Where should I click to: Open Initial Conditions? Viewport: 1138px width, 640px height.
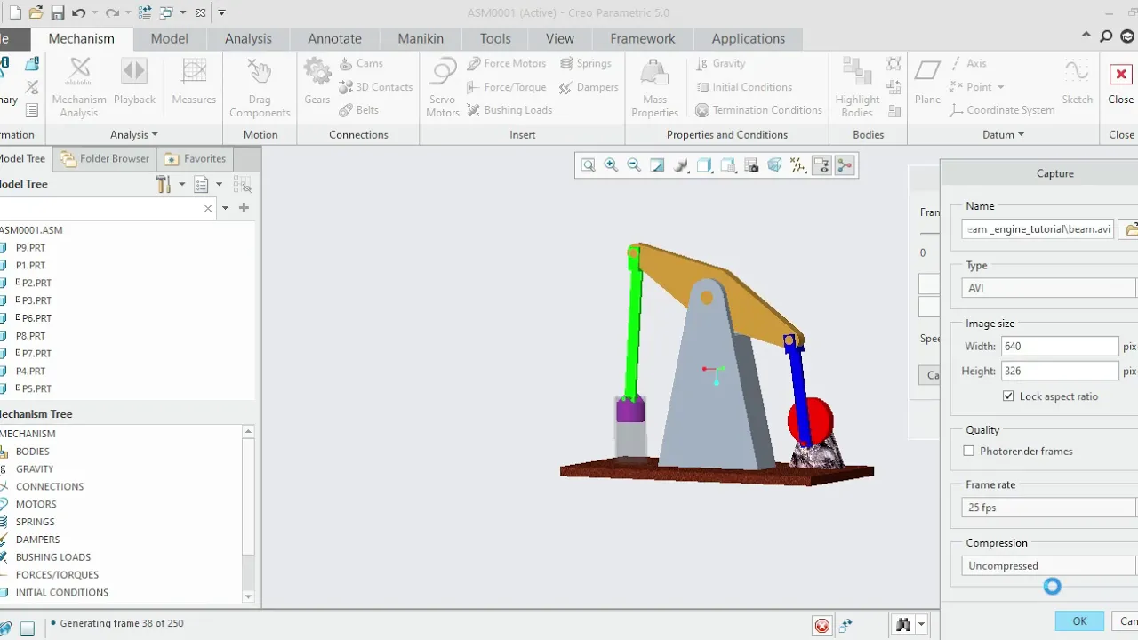click(x=743, y=87)
